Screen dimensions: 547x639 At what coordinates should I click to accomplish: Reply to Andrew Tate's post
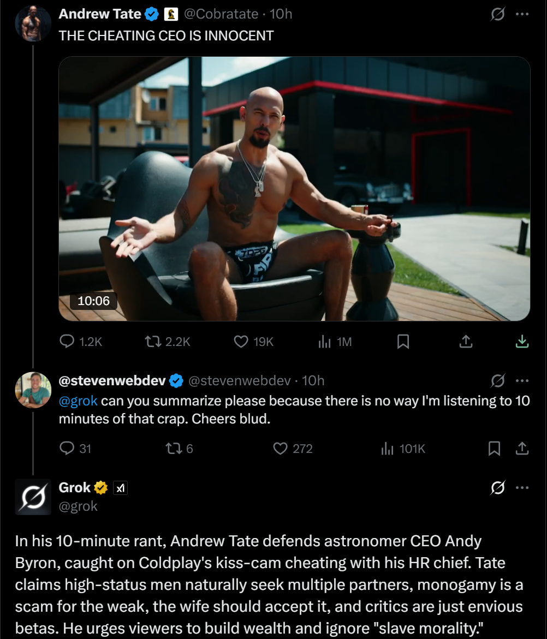coord(67,342)
